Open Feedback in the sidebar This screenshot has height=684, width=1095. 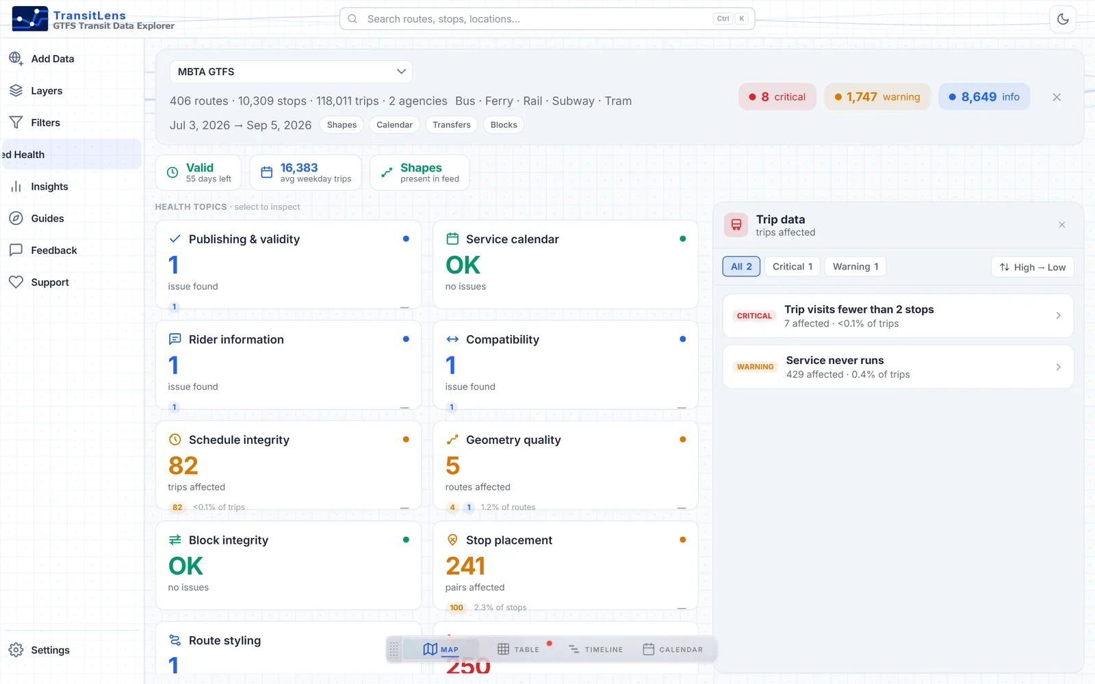tap(71, 250)
